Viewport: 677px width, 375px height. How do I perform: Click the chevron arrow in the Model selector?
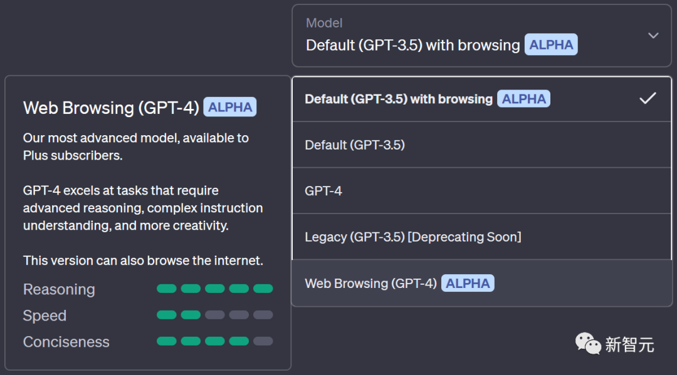[653, 36]
